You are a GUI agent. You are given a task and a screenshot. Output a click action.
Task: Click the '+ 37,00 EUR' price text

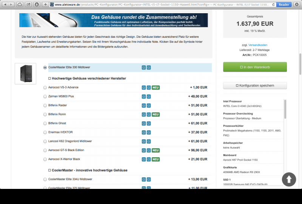coord(198,132)
